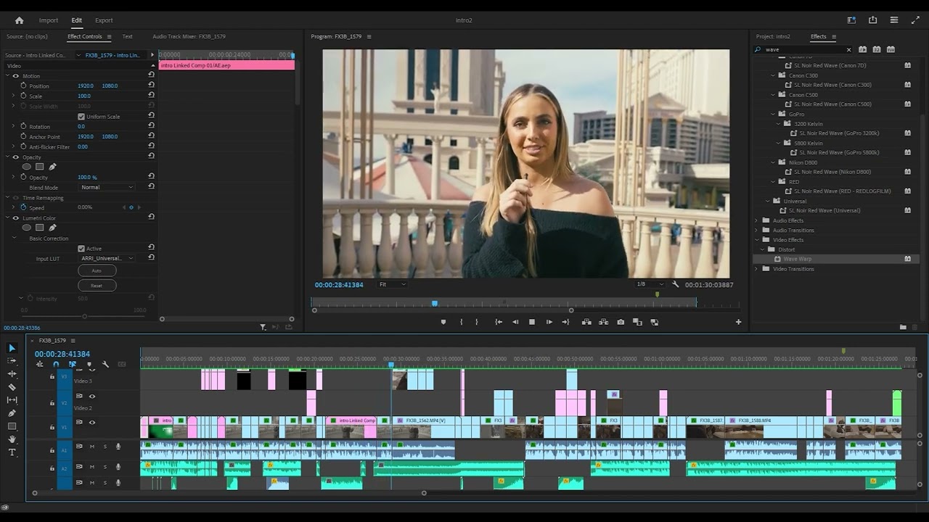Switch to the Import tab
Viewport: 929px width, 522px height.
point(49,20)
